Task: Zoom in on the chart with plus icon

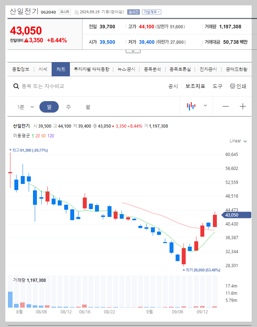Action: 243,106
